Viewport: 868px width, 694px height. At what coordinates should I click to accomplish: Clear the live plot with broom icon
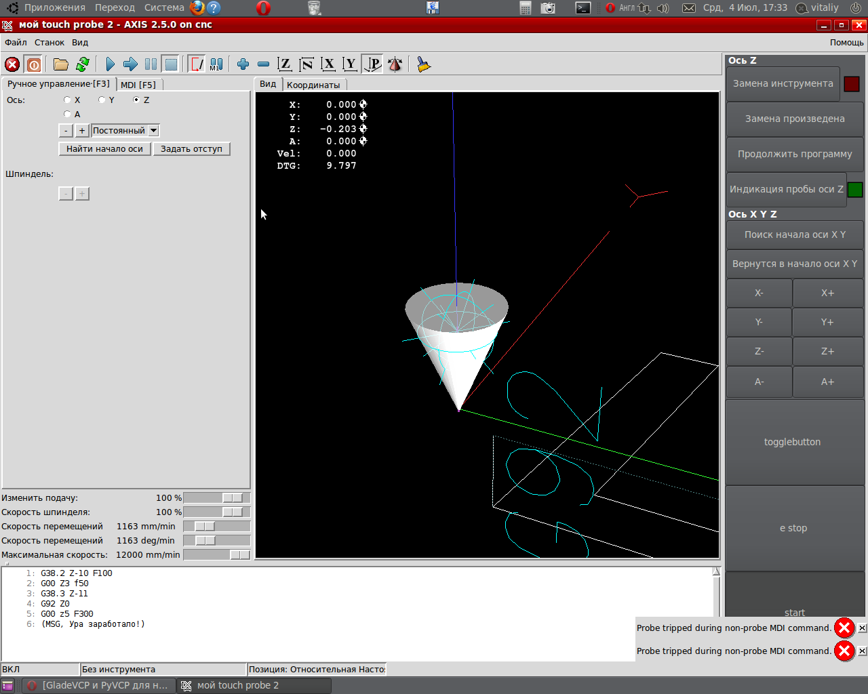424,64
